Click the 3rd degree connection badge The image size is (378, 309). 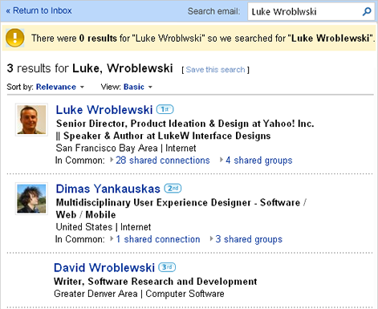click(167, 267)
